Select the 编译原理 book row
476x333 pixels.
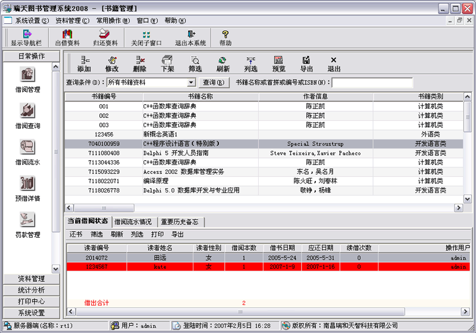tap(264, 181)
